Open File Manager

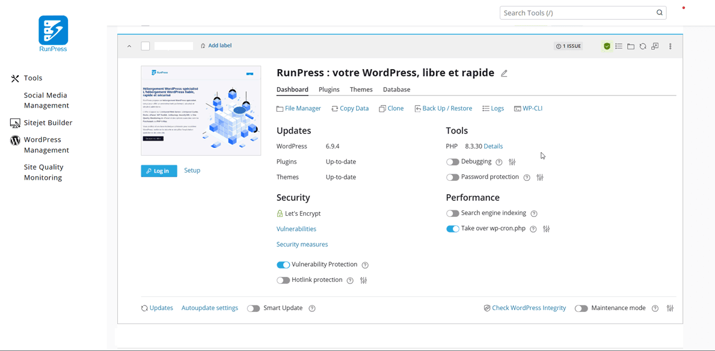pyautogui.click(x=299, y=109)
